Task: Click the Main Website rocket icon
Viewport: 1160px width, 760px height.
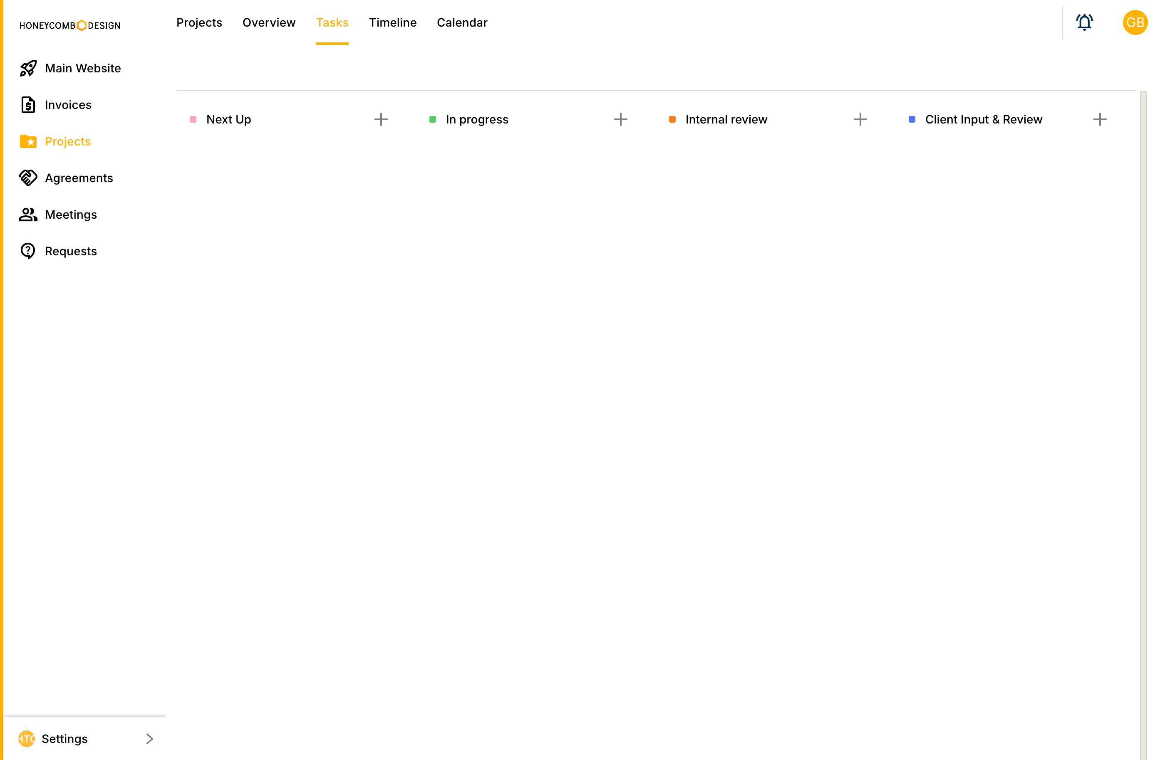Action: click(x=28, y=68)
